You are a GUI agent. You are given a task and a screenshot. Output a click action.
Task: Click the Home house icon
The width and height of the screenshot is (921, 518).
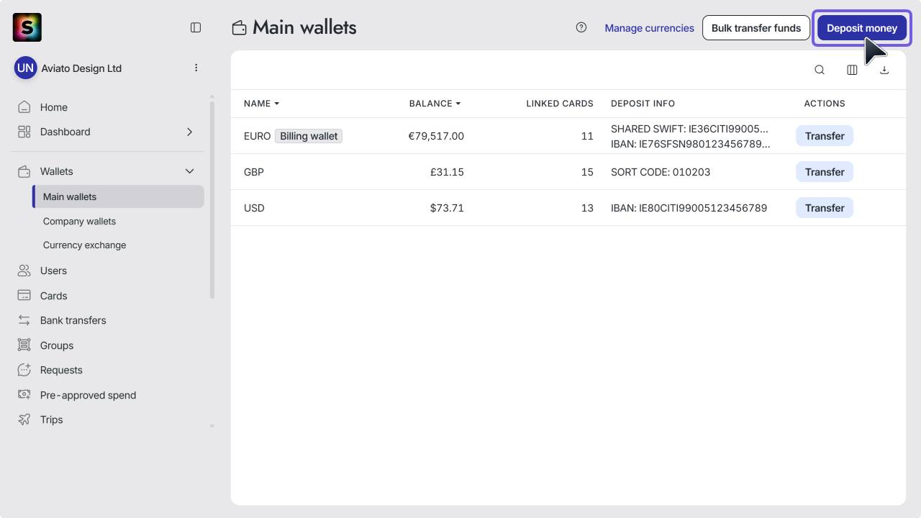point(24,107)
